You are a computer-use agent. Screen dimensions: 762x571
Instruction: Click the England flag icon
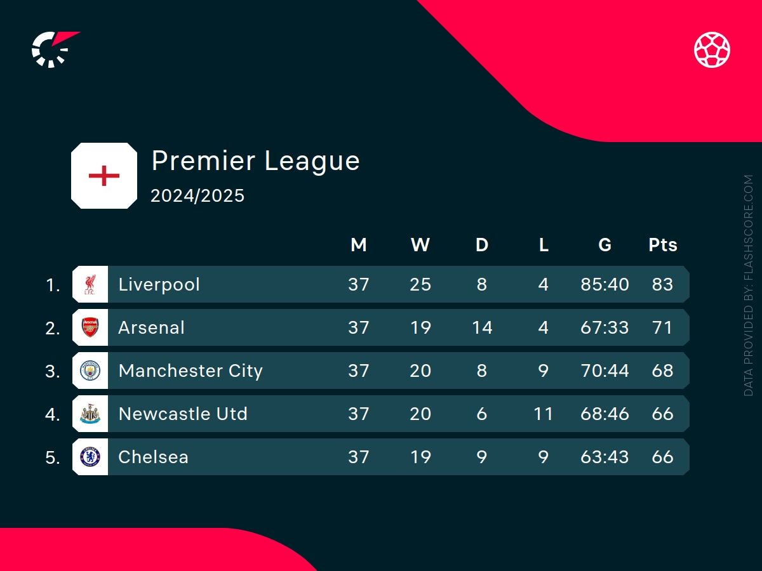[x=104, y=176]
